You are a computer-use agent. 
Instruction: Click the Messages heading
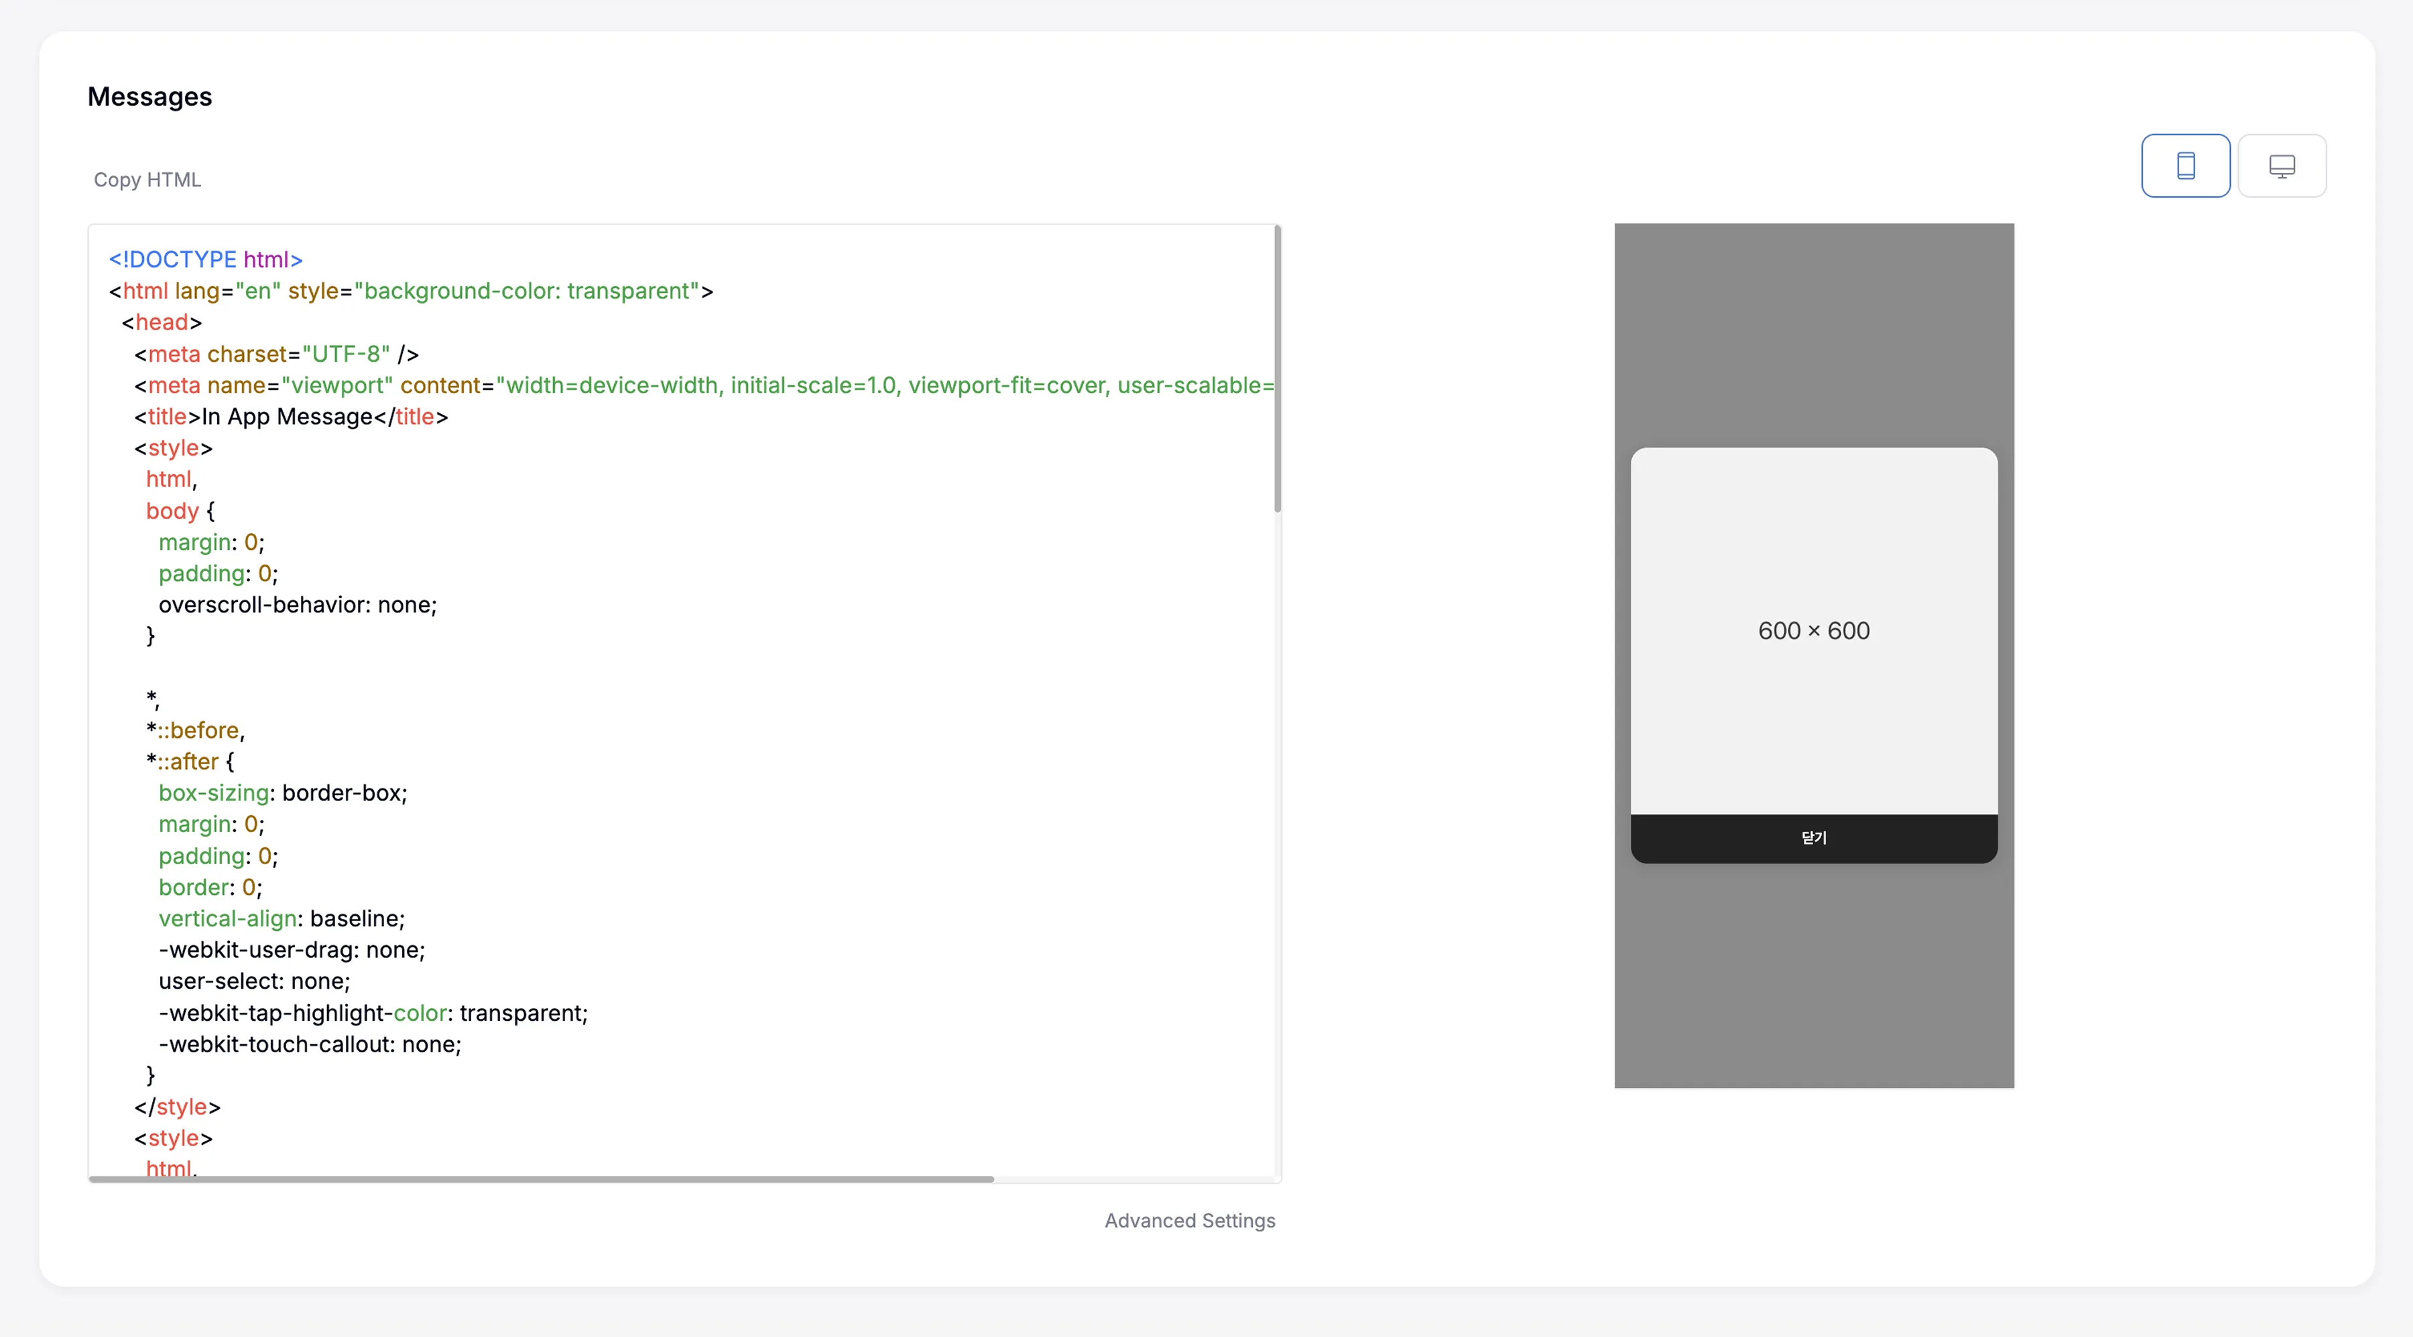[x=150, y=96]
